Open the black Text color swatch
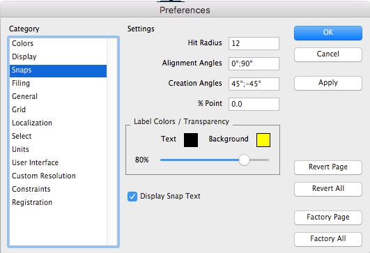 pos(191,140)
